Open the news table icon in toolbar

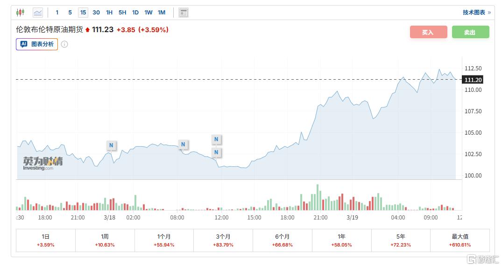184,13
